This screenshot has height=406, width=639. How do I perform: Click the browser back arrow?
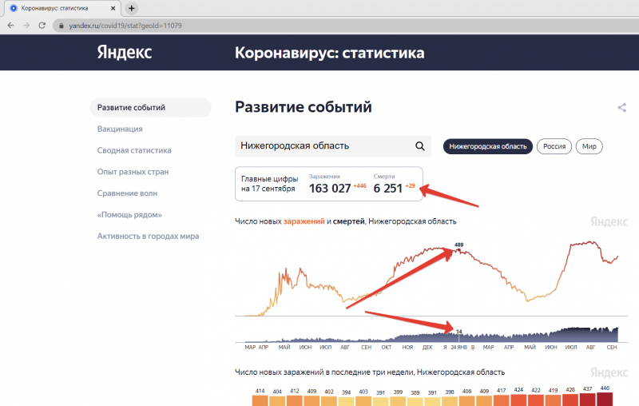(x=10, y=26)
